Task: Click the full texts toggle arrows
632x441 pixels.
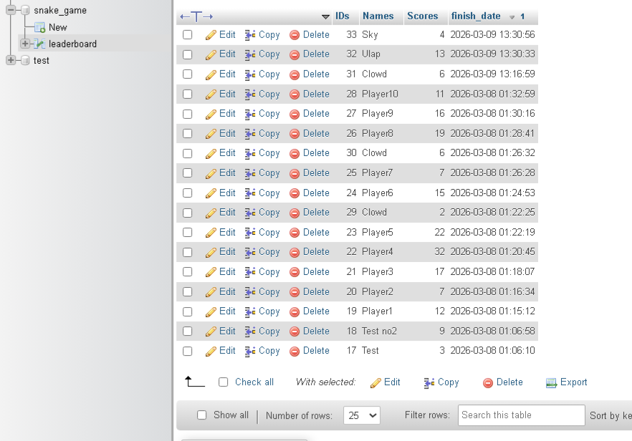Action: click(x=196, y=16)
